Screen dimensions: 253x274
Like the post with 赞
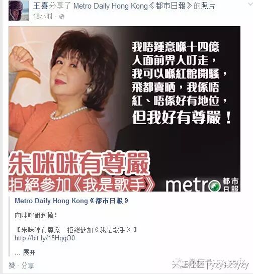[x=12, y=265]
